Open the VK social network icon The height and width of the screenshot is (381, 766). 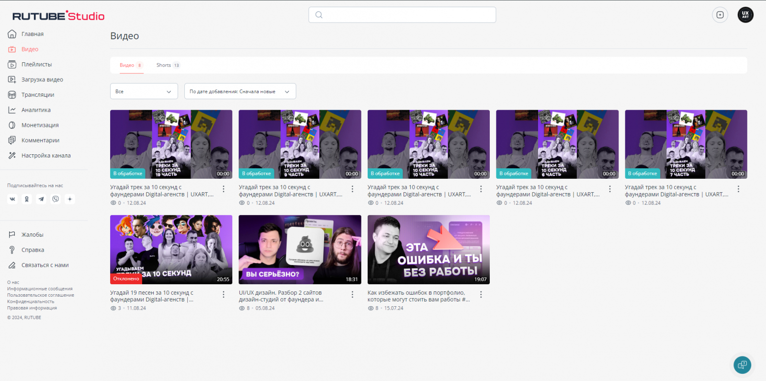12,199
